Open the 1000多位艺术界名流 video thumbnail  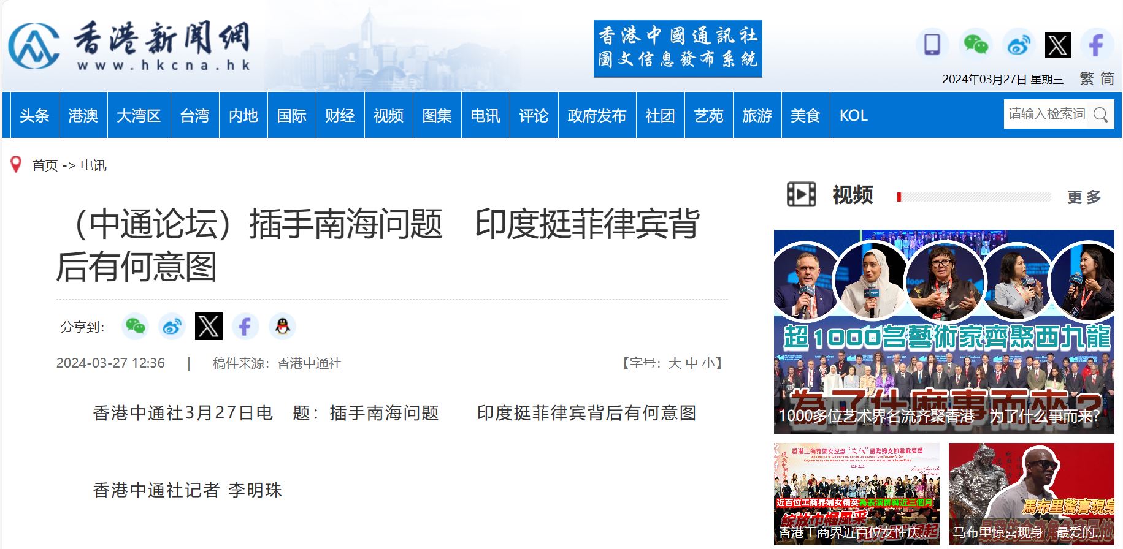click(x=943, y=331)
